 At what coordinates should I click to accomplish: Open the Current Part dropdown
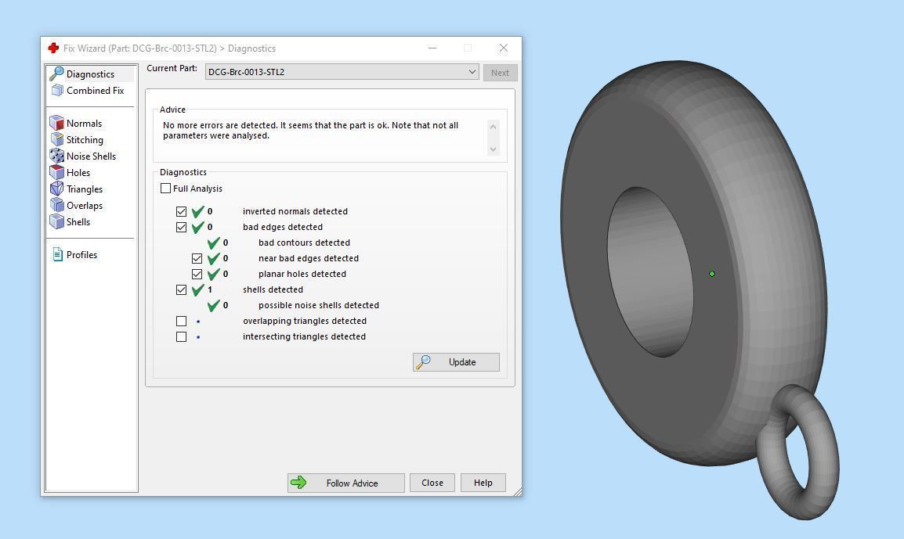click(x=342, y=72)
